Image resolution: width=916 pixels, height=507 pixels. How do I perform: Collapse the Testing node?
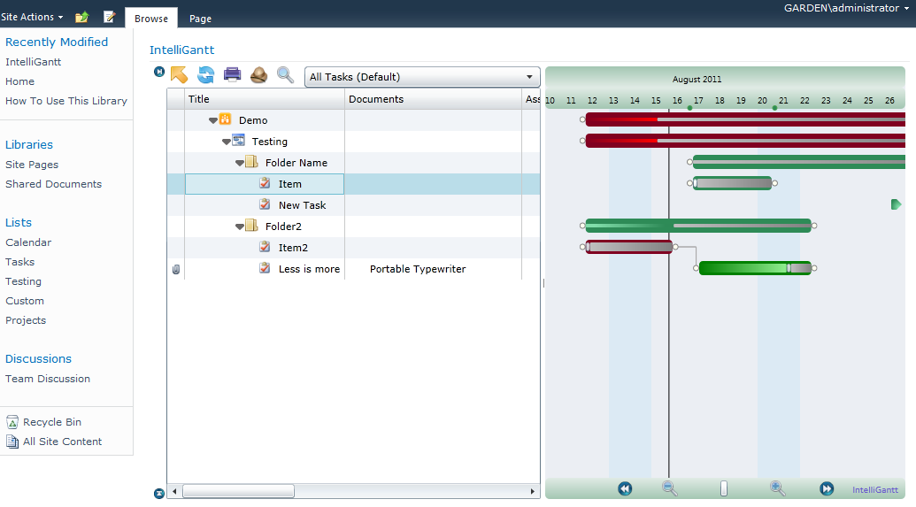pyautogui.click(x=226, y=142)
